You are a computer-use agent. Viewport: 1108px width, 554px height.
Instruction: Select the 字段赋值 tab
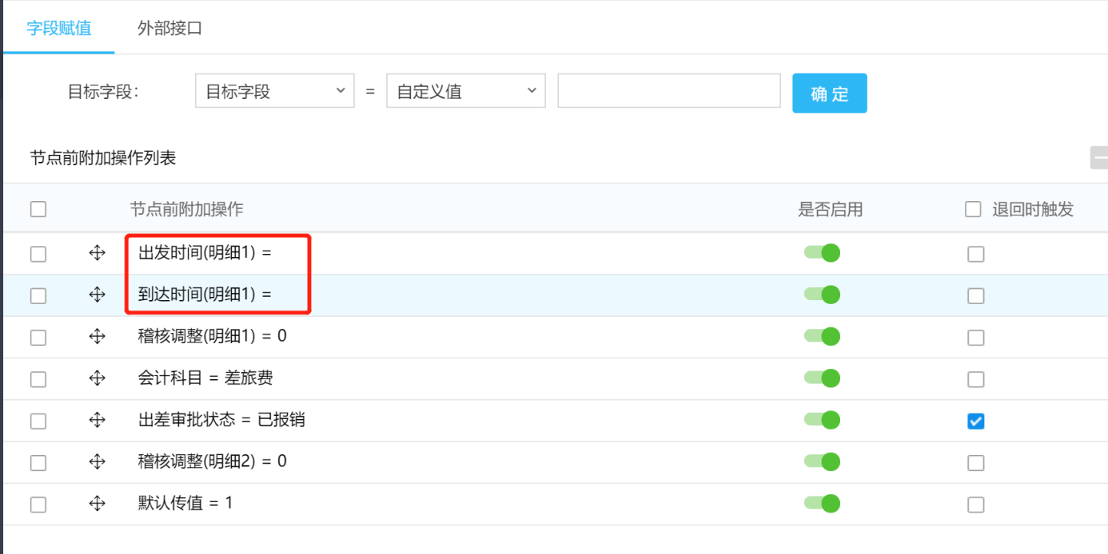(58, 29)
